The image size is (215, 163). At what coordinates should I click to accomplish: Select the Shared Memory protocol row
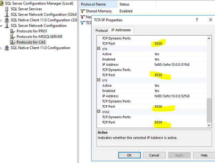tap(99, 11)
